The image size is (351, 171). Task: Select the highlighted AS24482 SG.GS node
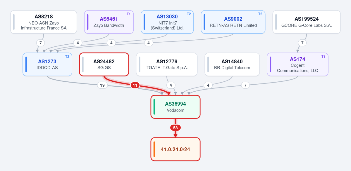104,64
